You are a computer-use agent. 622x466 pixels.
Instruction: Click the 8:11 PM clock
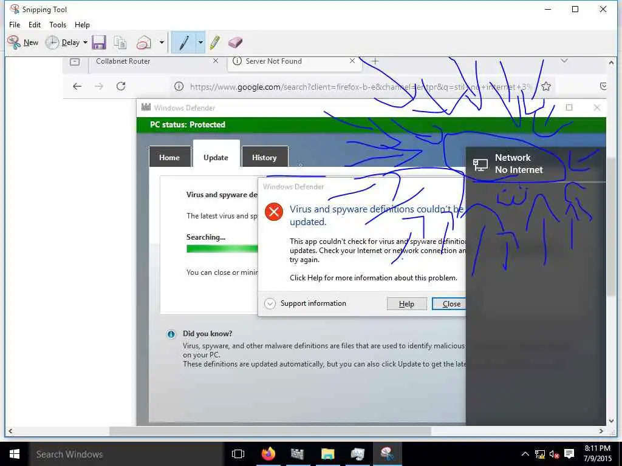tap(598, 448)
